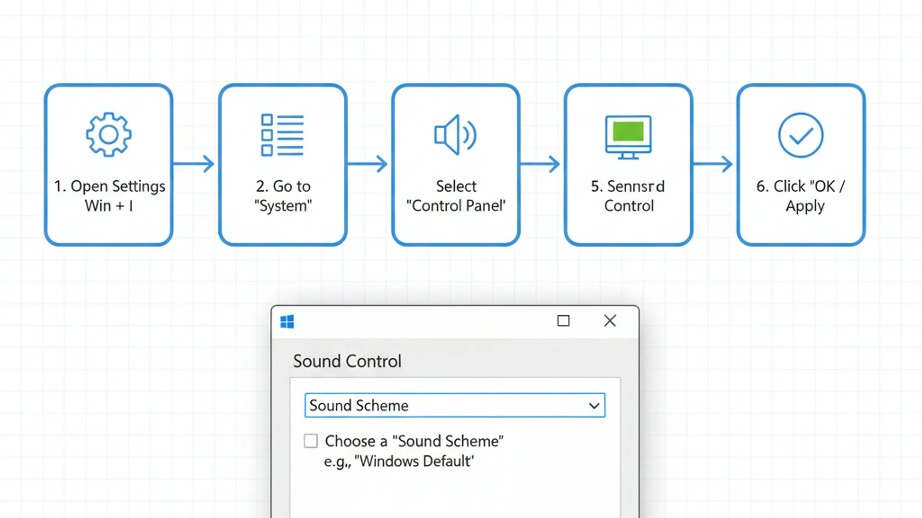Select the "1. Open Settings Win + I" label
922x518 pixels.
[109, 196]
